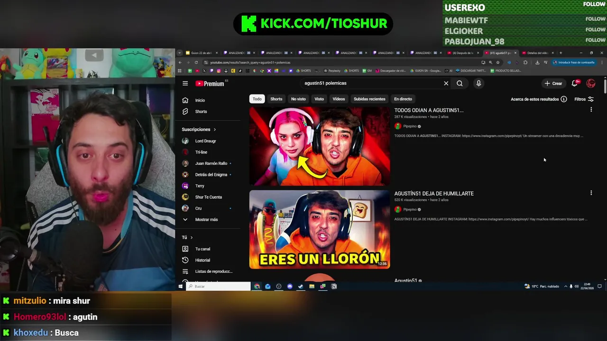Click the info icon beside Acerca de estos resultados
This screenshot has height=341, width=607.
[x=563, y=99]
